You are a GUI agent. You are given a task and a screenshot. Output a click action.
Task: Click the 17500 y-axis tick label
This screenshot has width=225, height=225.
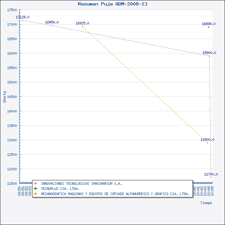12,10
